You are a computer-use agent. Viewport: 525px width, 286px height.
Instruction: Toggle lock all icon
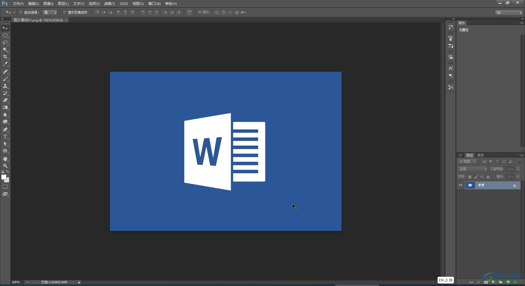(x=488, y=177)
